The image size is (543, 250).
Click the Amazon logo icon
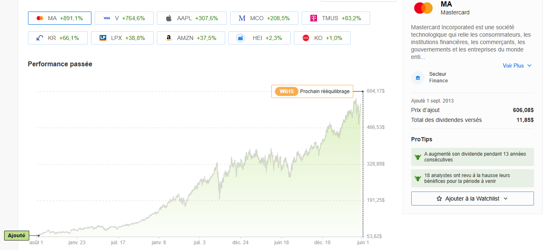pyautogui.click(x=169, y=38)
